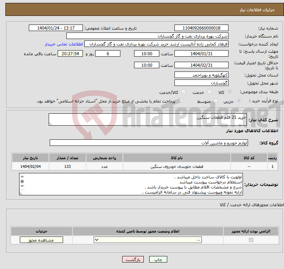Select the قطعات جلوبندی خودروی سنگین row
This screenshot has height=269, width=284.
tap(177, 166)
